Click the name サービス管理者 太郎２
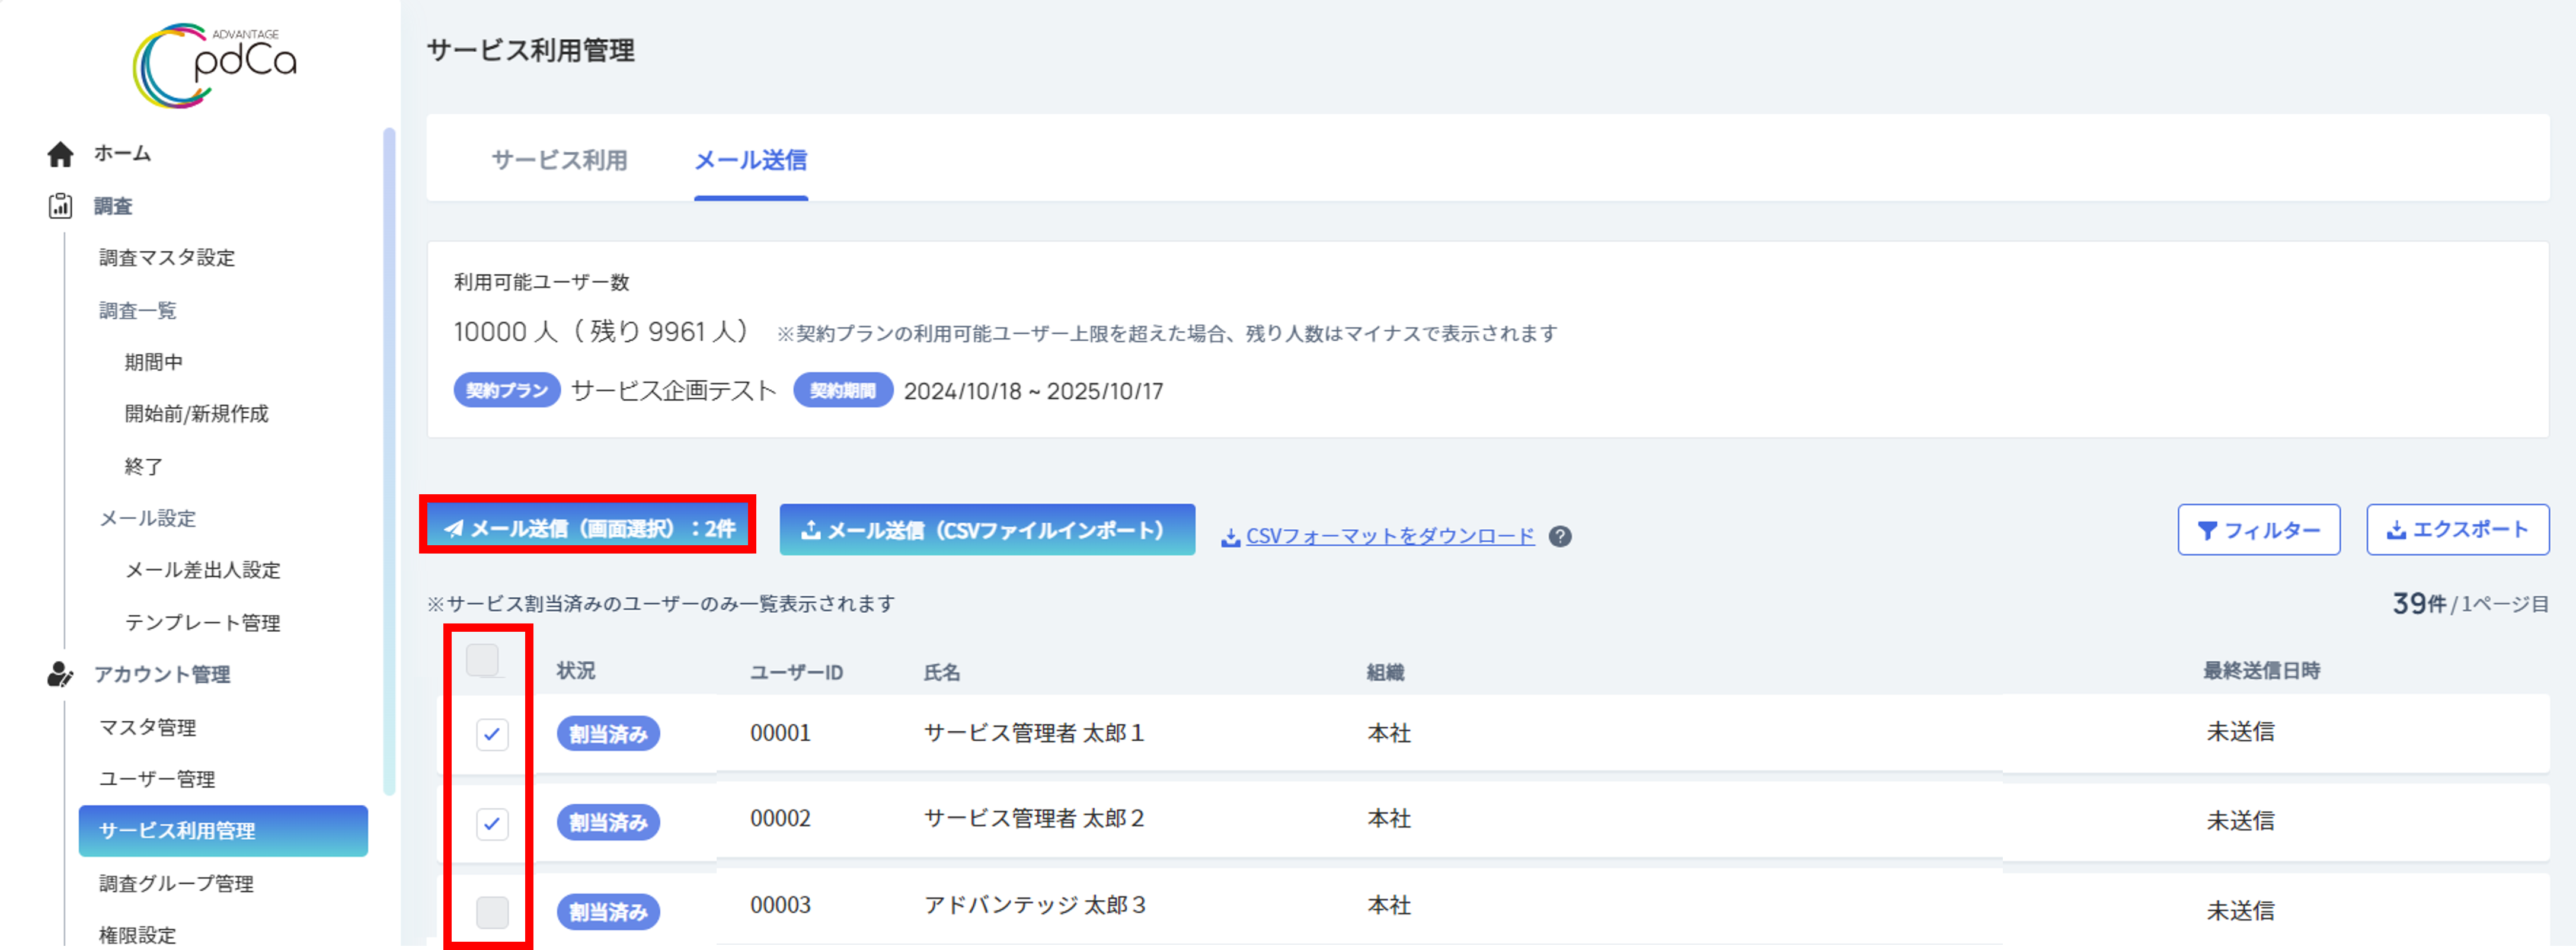 [1034, 819]
